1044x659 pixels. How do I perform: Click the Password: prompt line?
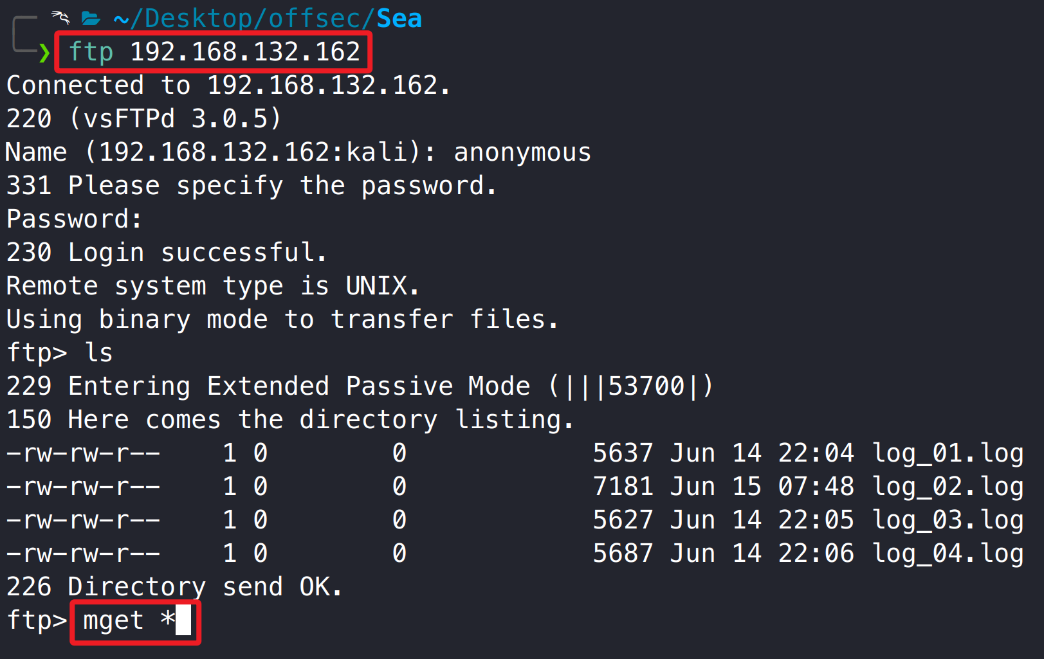click(x=74, y=219)
